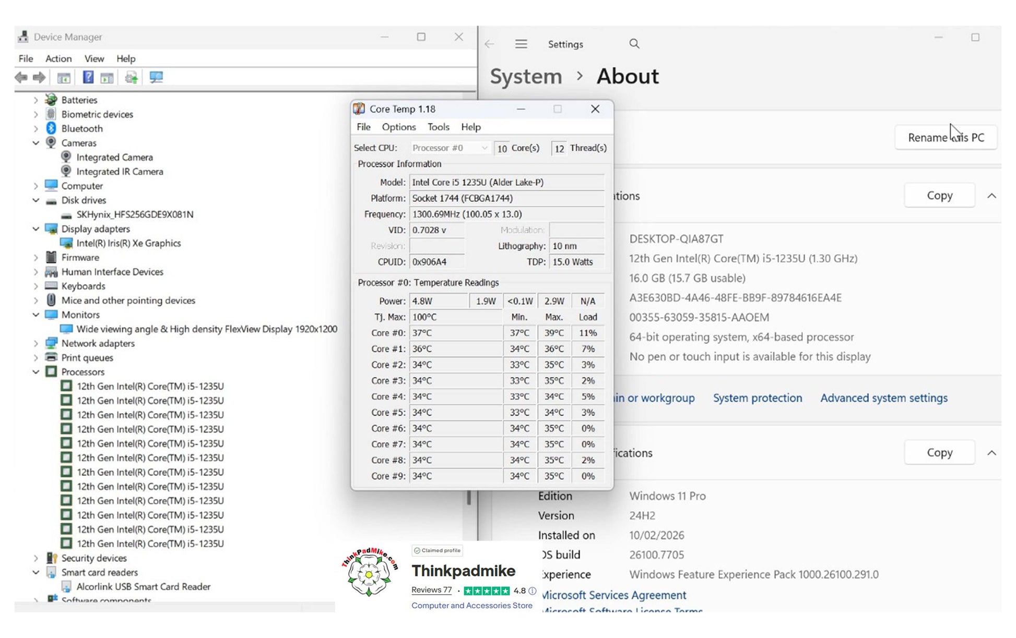Viewport: 1016px width, 638px height.
Task: Click the Help question mark toolbar icon
Action: click(88, 78)
